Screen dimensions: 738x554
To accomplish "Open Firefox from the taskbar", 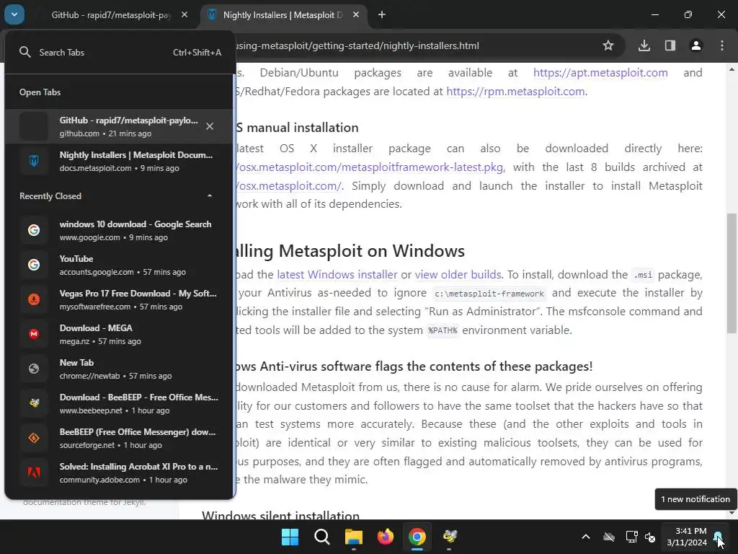I will [386, 537].
